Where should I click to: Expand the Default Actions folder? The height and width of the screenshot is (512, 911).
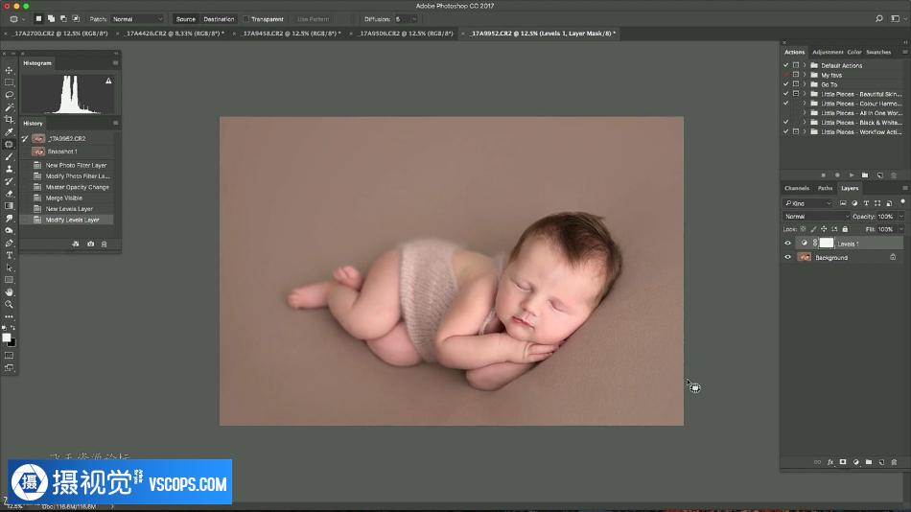[x=805, y=65]
